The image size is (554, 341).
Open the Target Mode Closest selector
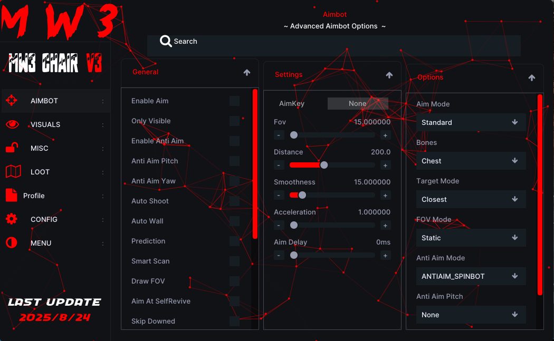click(471, 199)
